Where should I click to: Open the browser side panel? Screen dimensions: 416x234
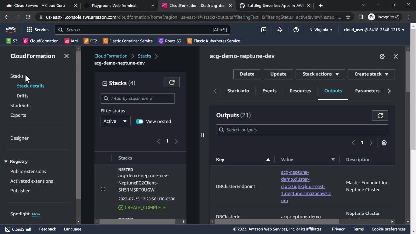(361, 17)
